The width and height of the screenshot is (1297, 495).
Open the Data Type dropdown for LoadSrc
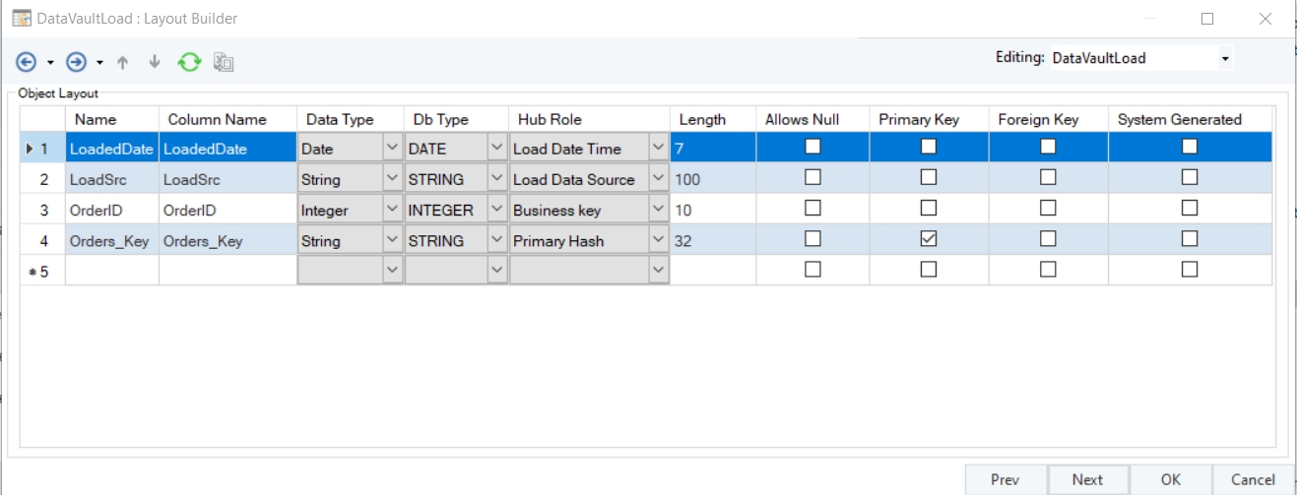[392, 179]
